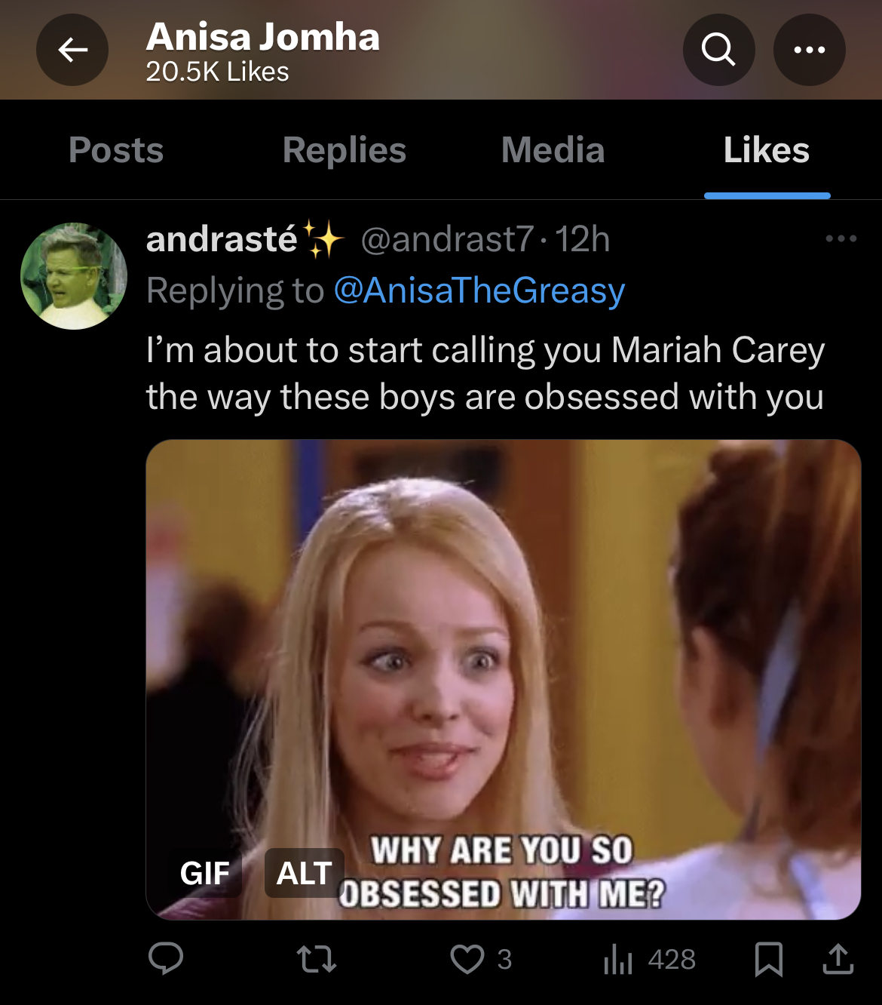Reply using the speech bubble icon
Viewport: 882px width, 1005px height.
(166, 959)
